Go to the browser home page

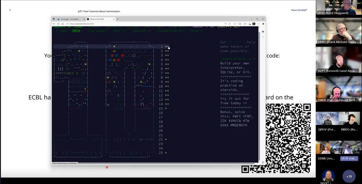coord(62,24)
